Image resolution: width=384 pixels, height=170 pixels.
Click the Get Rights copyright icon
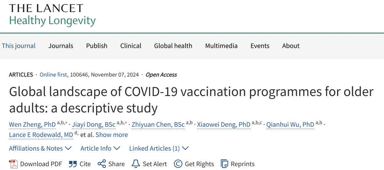pyautogui.click(x=178, y=164)
